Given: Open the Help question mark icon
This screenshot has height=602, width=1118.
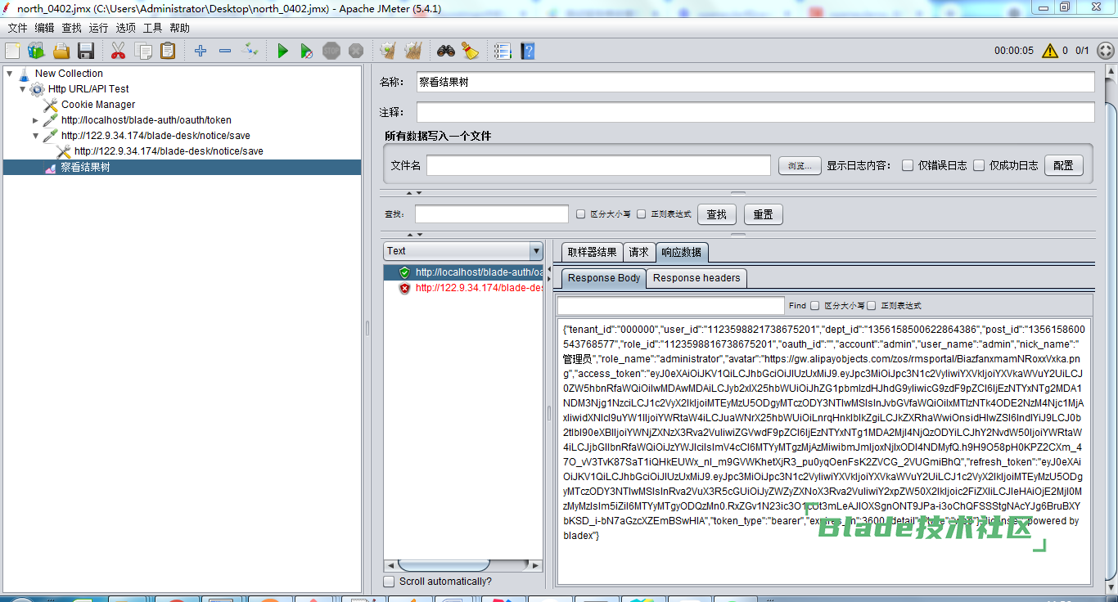Looking at the screenshot, I should 528,51.
